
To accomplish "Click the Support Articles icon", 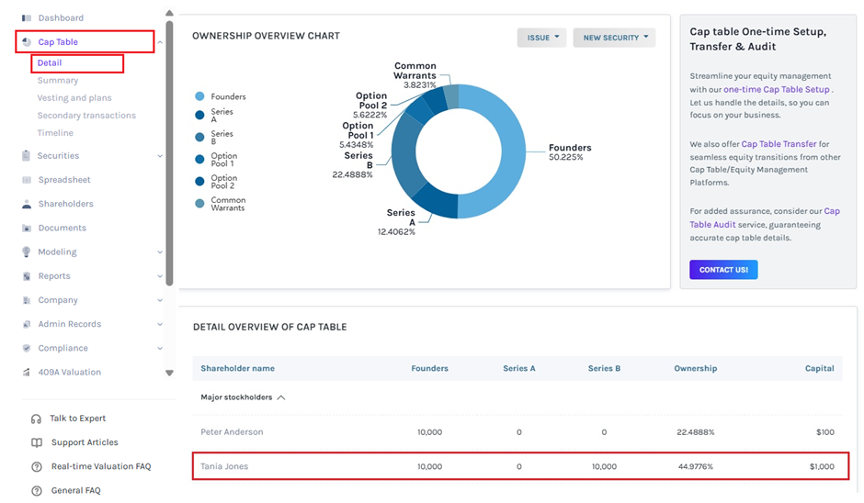I will (x=36, y=442).
